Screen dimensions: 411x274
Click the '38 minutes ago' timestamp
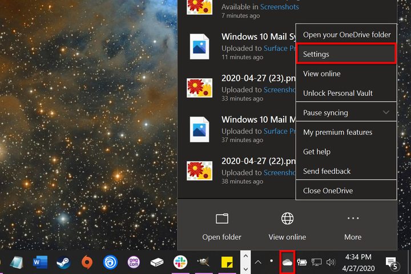click(x=242, y=182)
